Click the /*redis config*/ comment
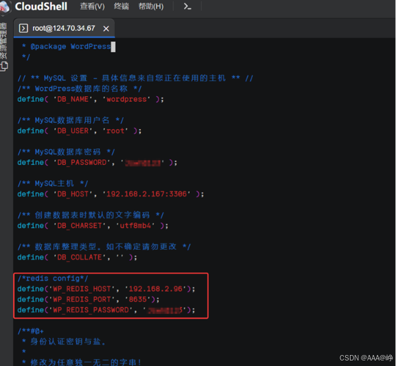This screenshot has height=366, width=396. [53, 279]
